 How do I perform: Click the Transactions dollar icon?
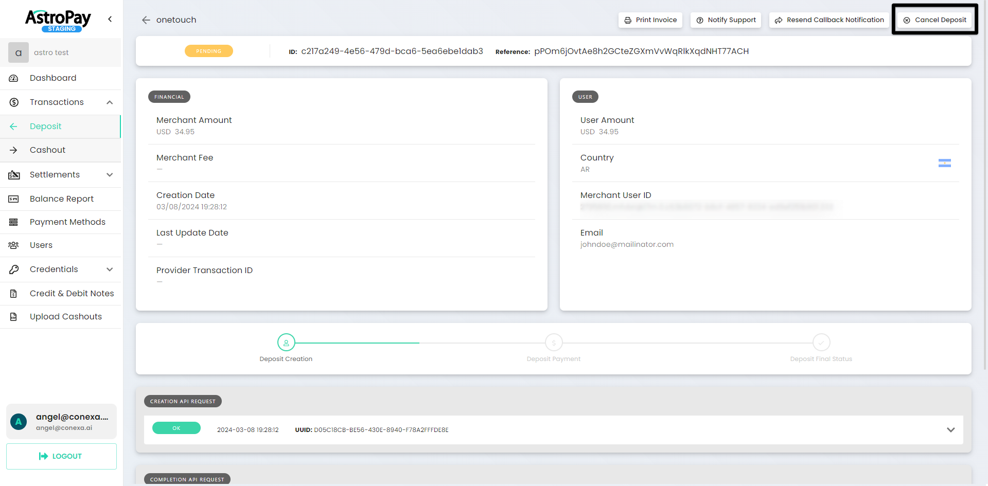(x=14, y=102)
